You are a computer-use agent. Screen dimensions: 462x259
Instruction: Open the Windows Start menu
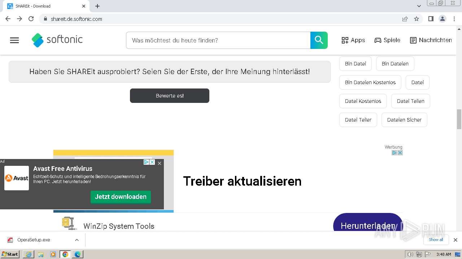pyautogui.click(x=10, y=254)
